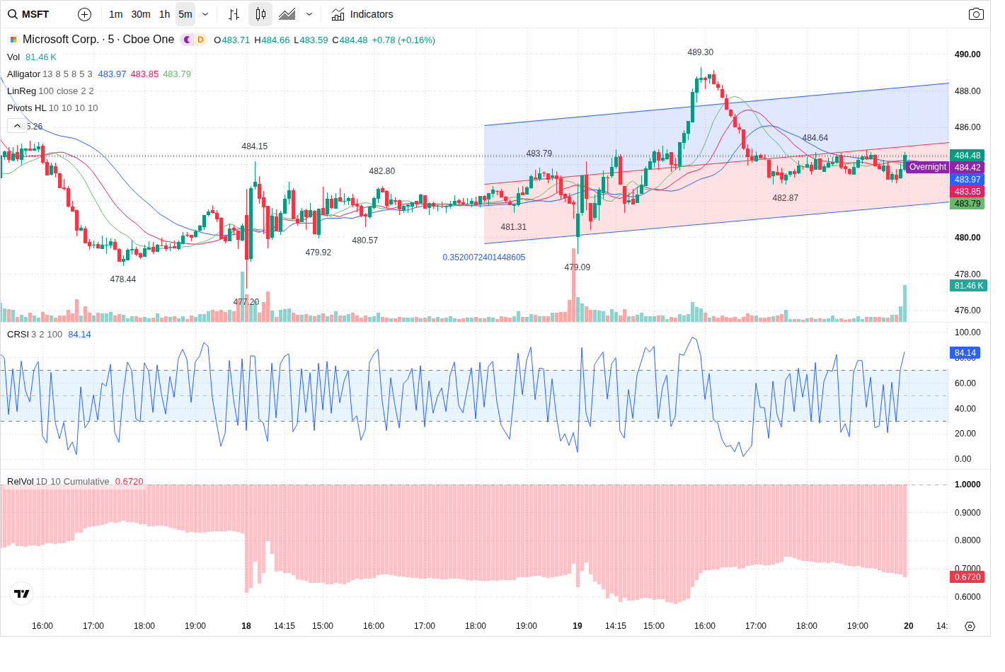
Task: Click the purple Overnight price label
Action: [x=927, y=167]
